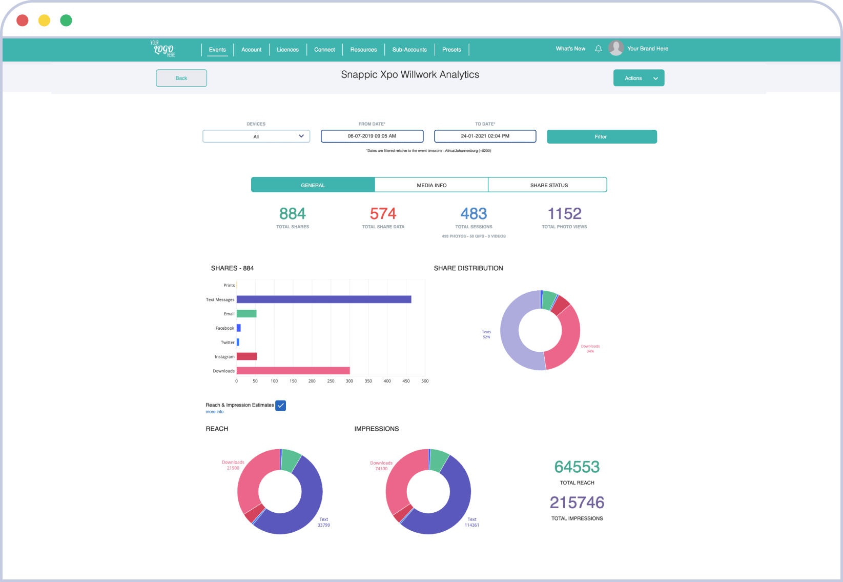Click Downloads 74100 label in Impressions chart
The image size is (843, 582).
[381, 466]
